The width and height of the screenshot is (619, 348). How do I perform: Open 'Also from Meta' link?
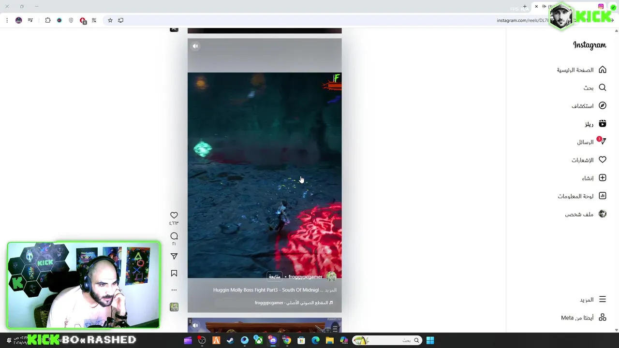583,318
